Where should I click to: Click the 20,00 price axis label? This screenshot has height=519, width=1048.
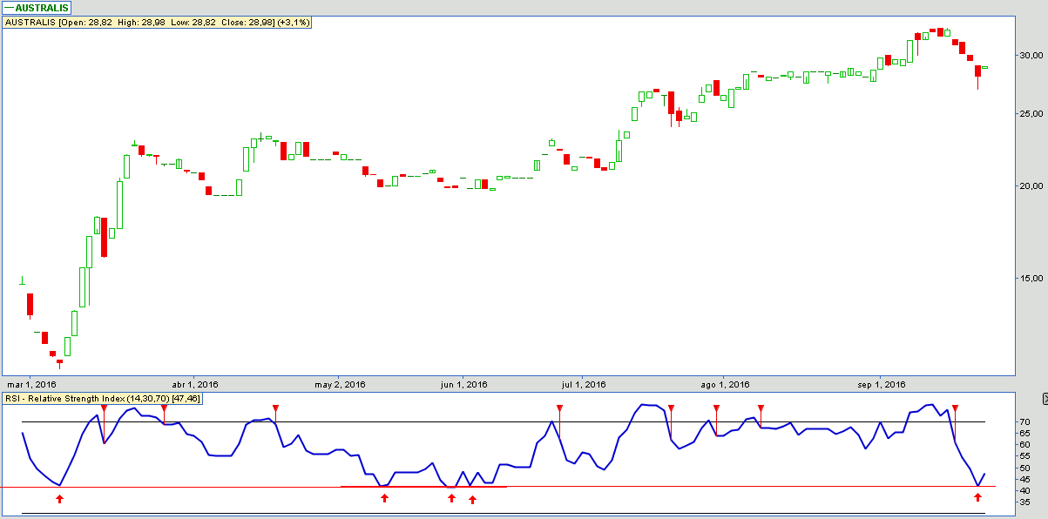tap(1031, 186)
